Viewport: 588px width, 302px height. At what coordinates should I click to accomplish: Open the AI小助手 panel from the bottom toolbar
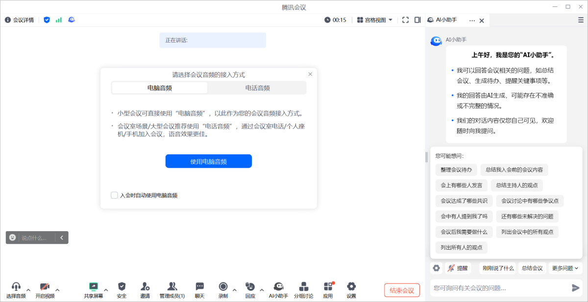pyautogui.click(x=278, y=289)
